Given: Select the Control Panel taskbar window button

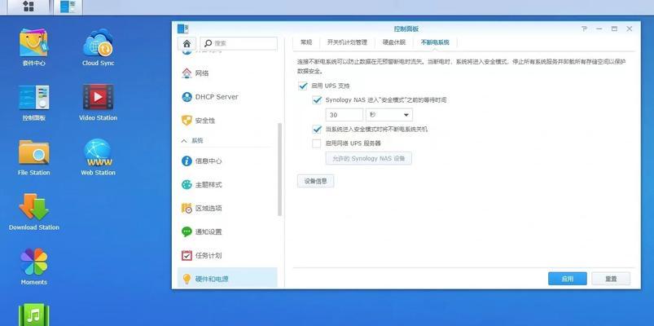Looking at the screenshot, I should point(68,7).
